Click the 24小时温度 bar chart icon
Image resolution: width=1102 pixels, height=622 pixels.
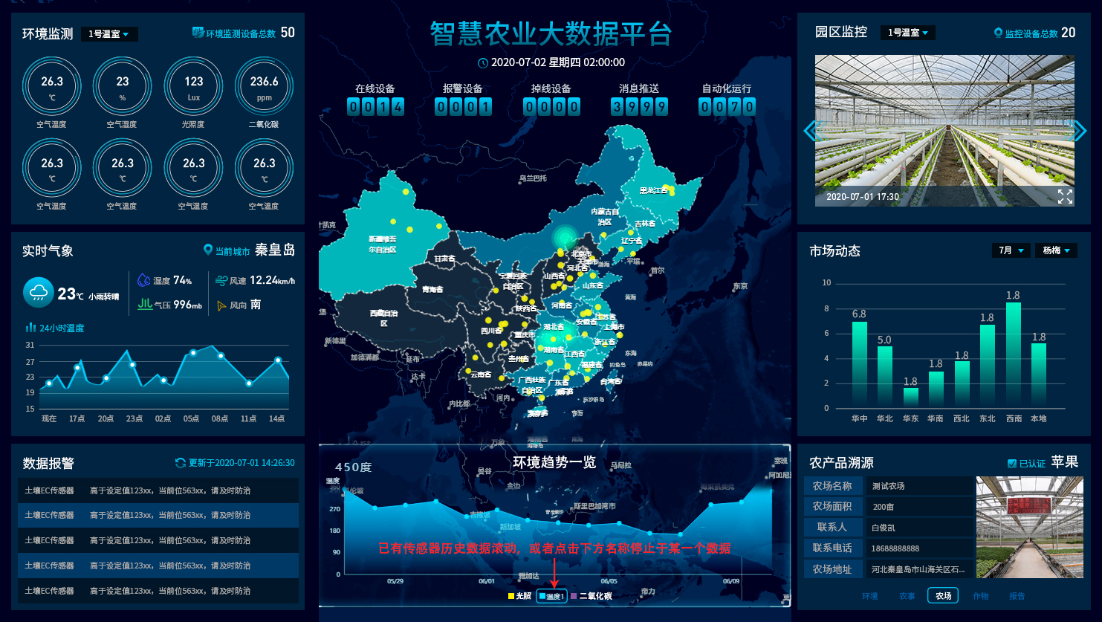31,328
